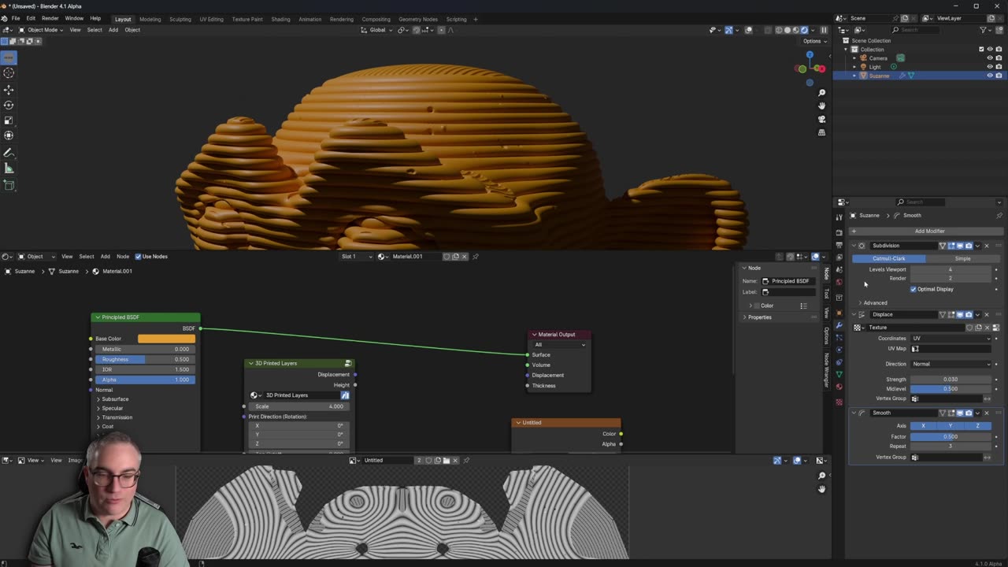Click the outliner filter funnel icon

click(x=984, y=30)
